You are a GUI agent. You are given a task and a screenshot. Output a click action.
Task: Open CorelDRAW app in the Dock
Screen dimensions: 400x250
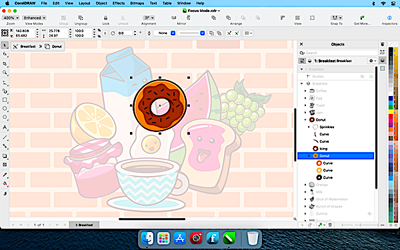tap(229, 238)
